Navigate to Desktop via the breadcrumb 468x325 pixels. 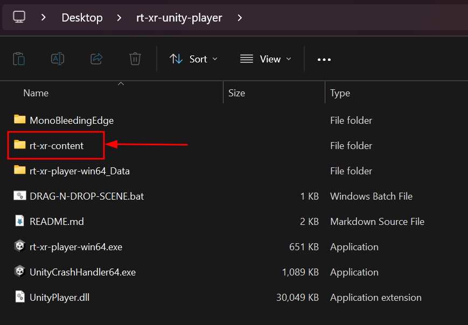pos(82,17)
